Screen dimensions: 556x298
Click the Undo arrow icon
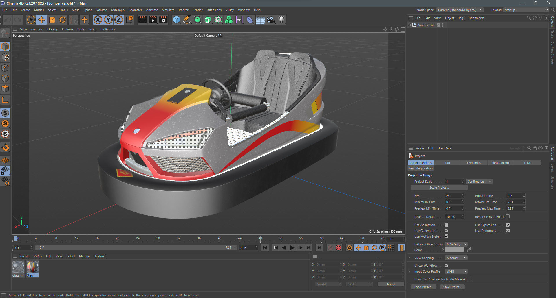click(x=8, y=20)
